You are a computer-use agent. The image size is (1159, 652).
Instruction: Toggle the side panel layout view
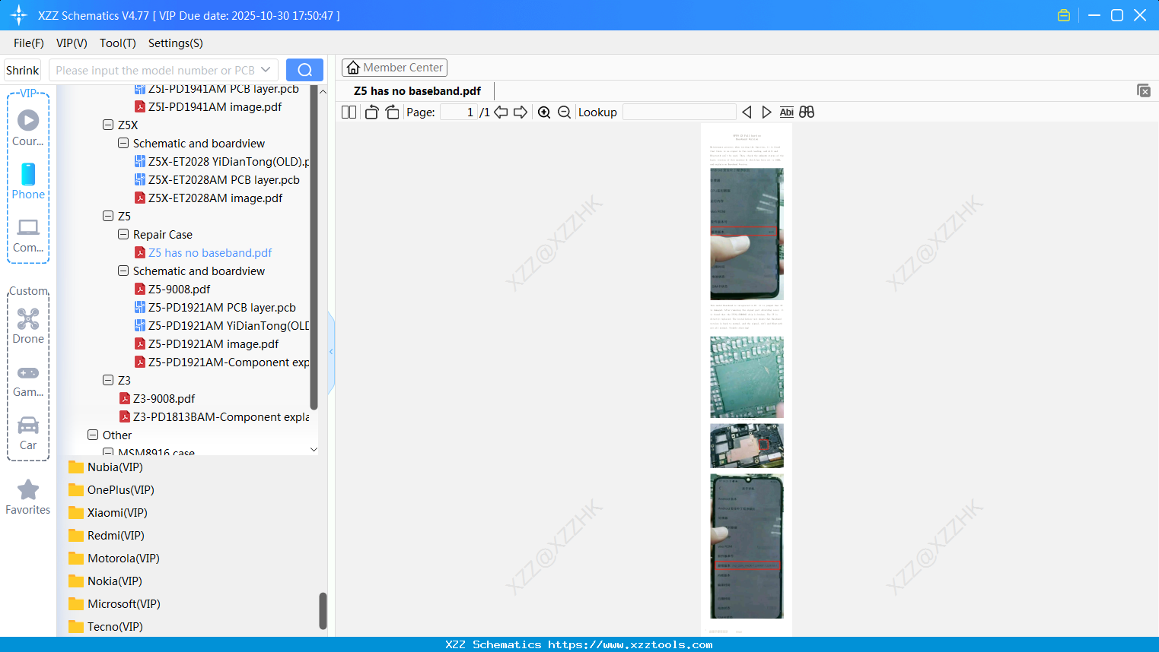349,112
